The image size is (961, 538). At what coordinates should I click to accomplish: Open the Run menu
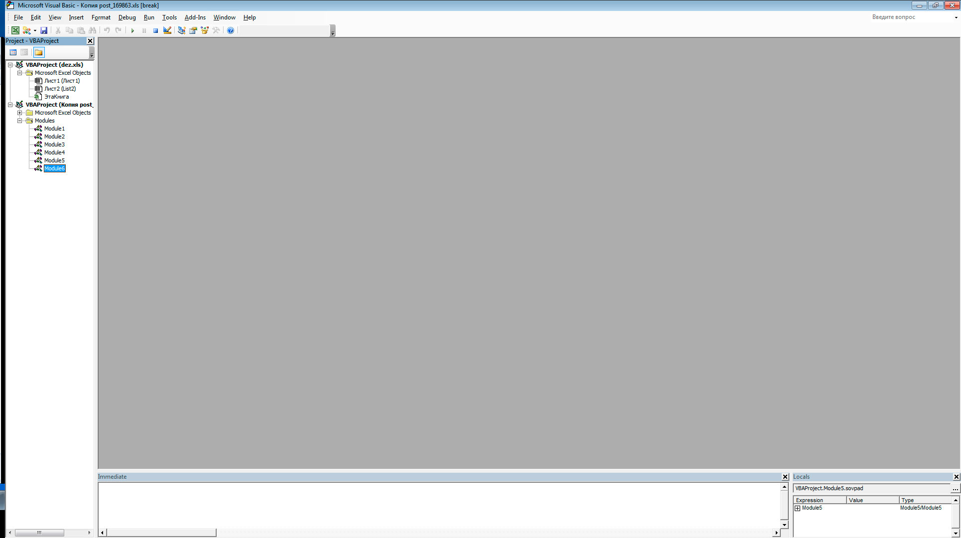(149, 17)
